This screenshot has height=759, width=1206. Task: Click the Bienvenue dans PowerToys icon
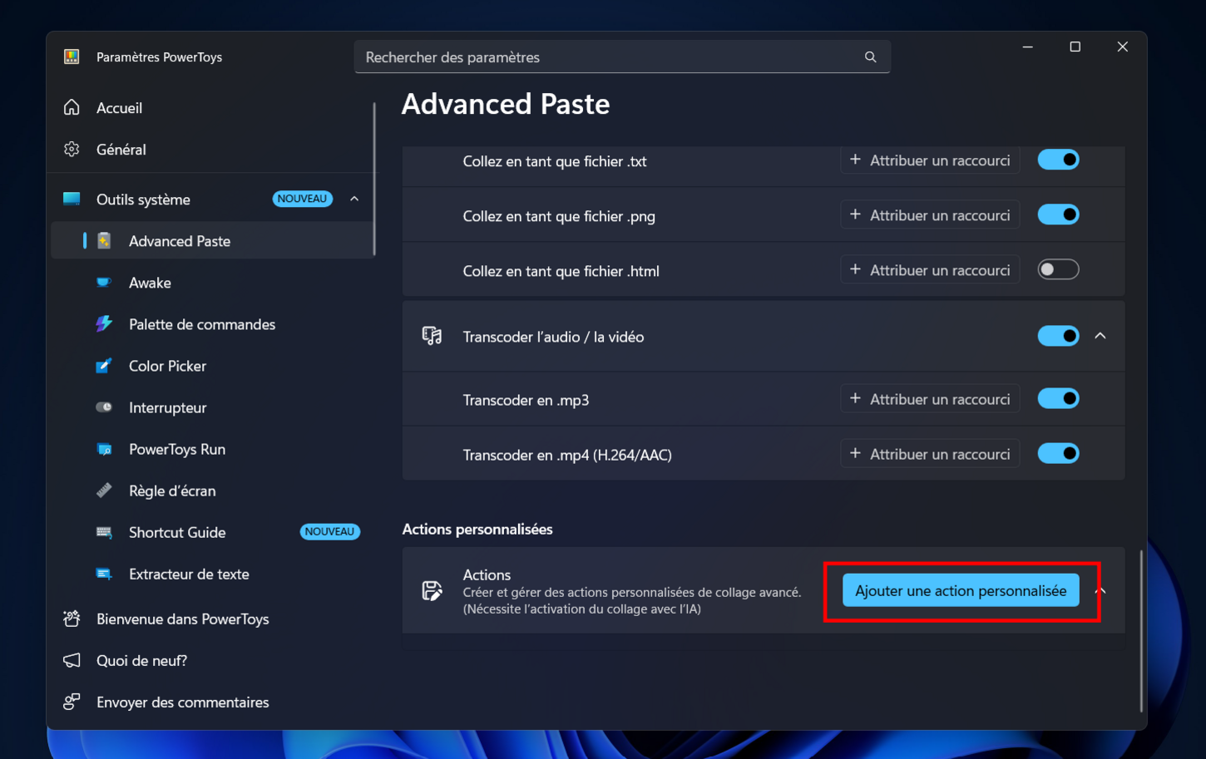point(72,619)
